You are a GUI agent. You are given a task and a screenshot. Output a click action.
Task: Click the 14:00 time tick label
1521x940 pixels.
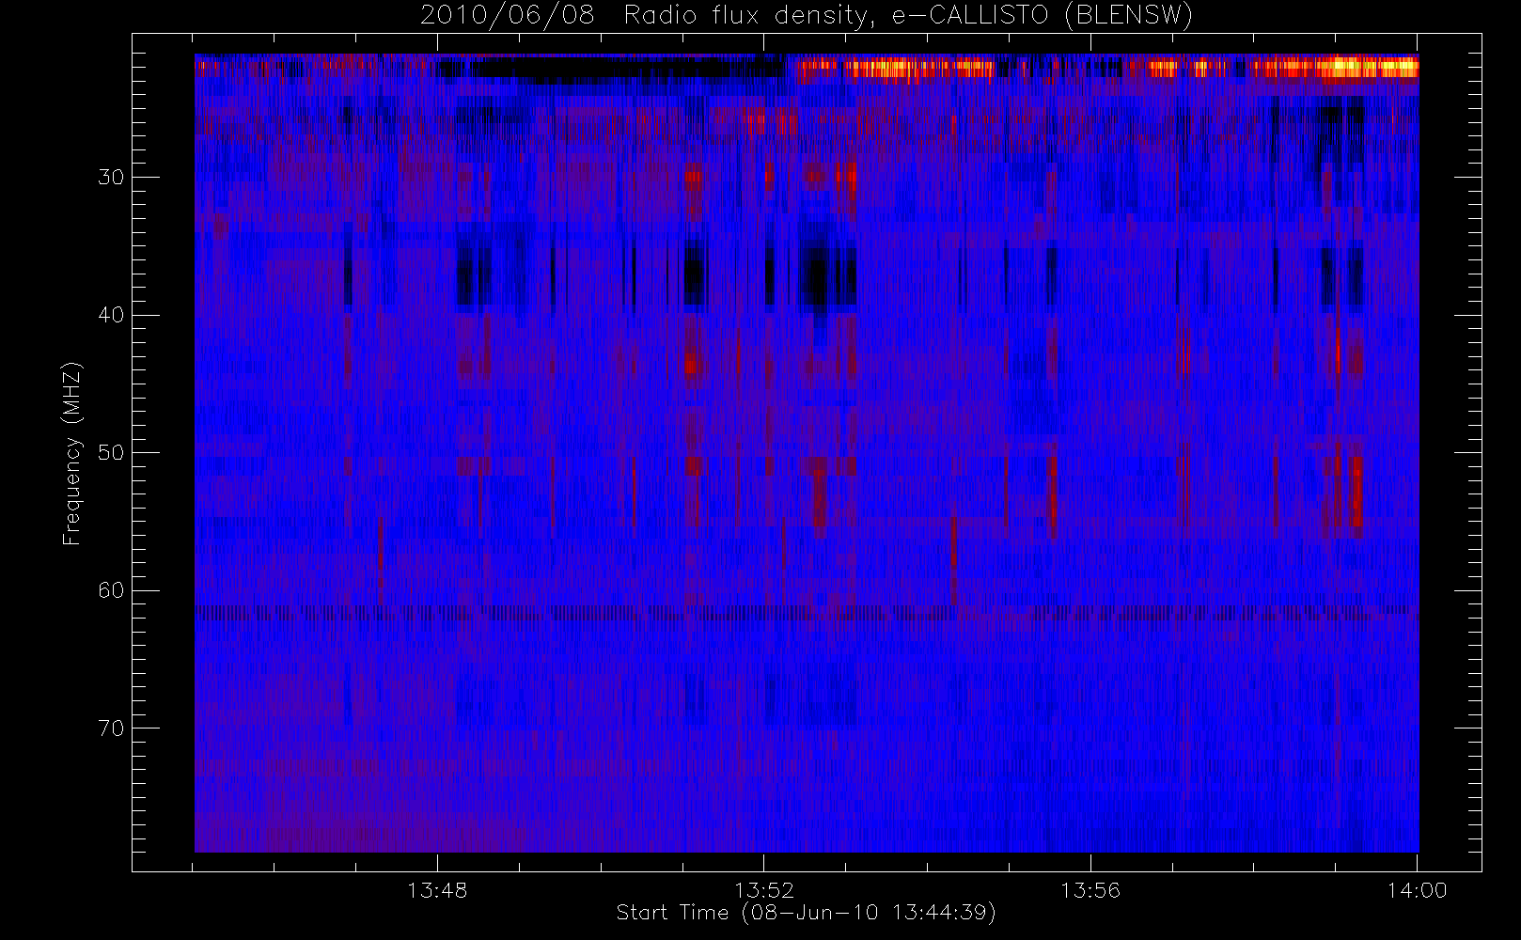[x=1417, y=890]
